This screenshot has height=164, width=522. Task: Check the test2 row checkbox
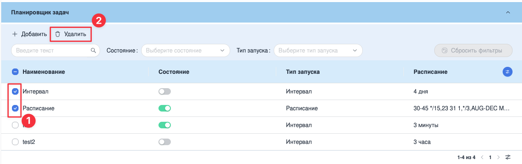tap(15, 142)
